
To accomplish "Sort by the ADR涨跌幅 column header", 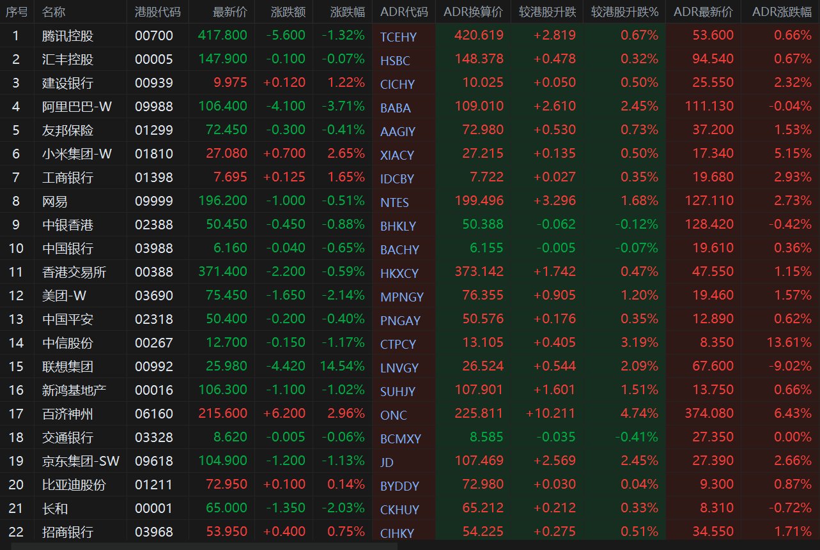I will 782,12.
